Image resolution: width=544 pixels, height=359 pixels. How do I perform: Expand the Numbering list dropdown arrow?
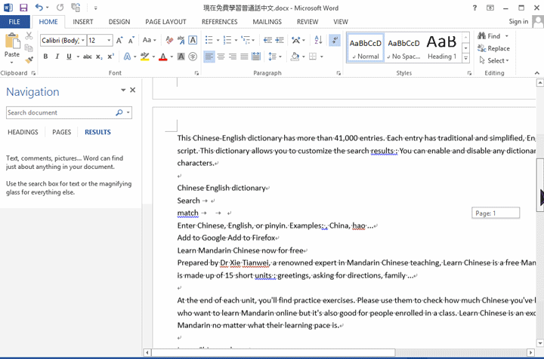coord(236,41)
